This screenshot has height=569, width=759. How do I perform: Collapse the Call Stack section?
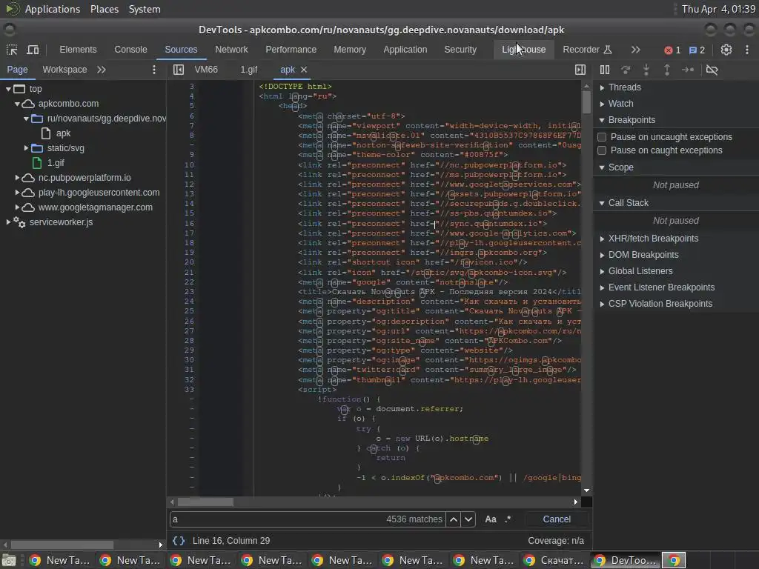coord(628,203)
